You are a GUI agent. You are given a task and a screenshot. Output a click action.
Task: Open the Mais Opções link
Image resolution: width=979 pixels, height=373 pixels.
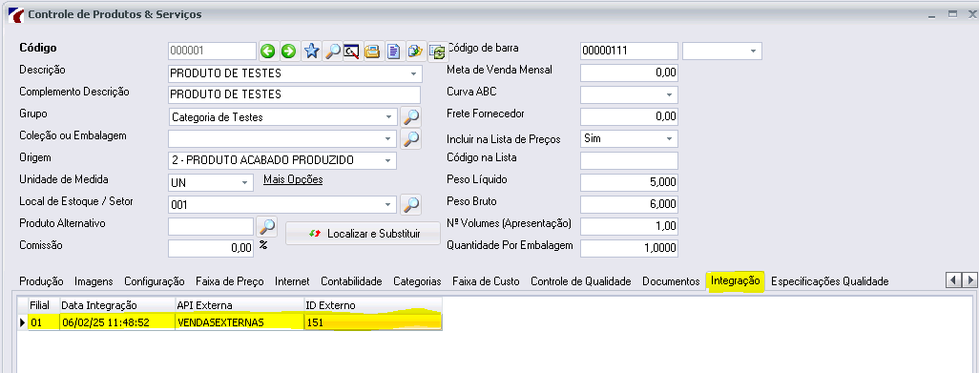click(x=293, y=179)
